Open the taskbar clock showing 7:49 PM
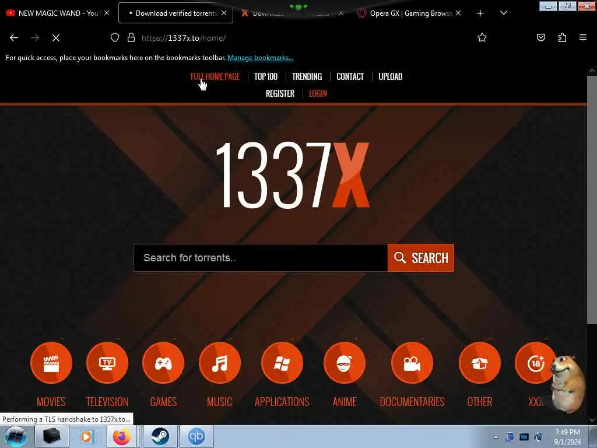The image size is (597, 448). pos(567,437)
